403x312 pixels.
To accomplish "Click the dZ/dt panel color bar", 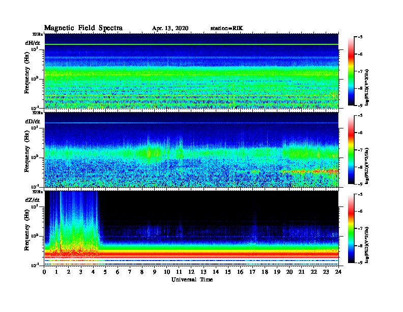I will pos(351,228).
